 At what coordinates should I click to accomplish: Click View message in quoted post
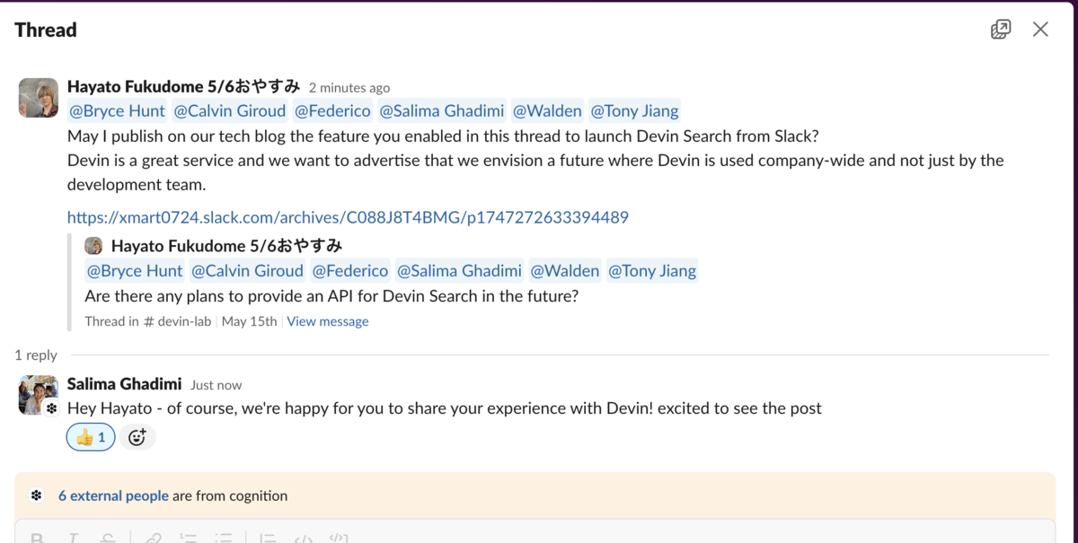[x=328, y=321]
